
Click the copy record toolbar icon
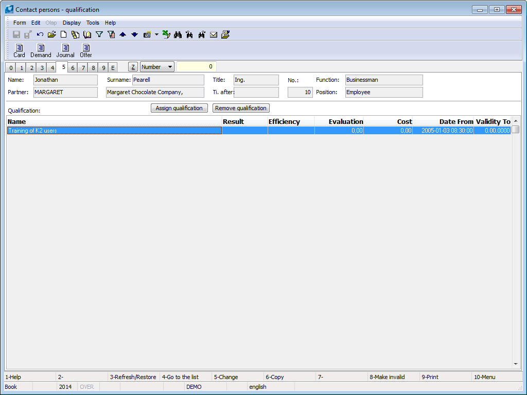(x=75, y=34)
